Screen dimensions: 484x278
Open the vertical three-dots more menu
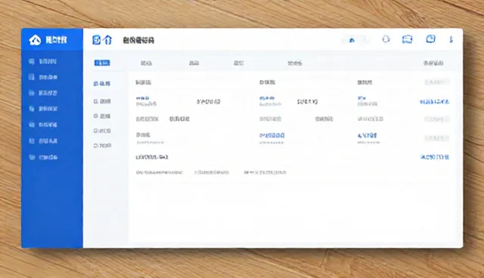click(x=451, y=39)
